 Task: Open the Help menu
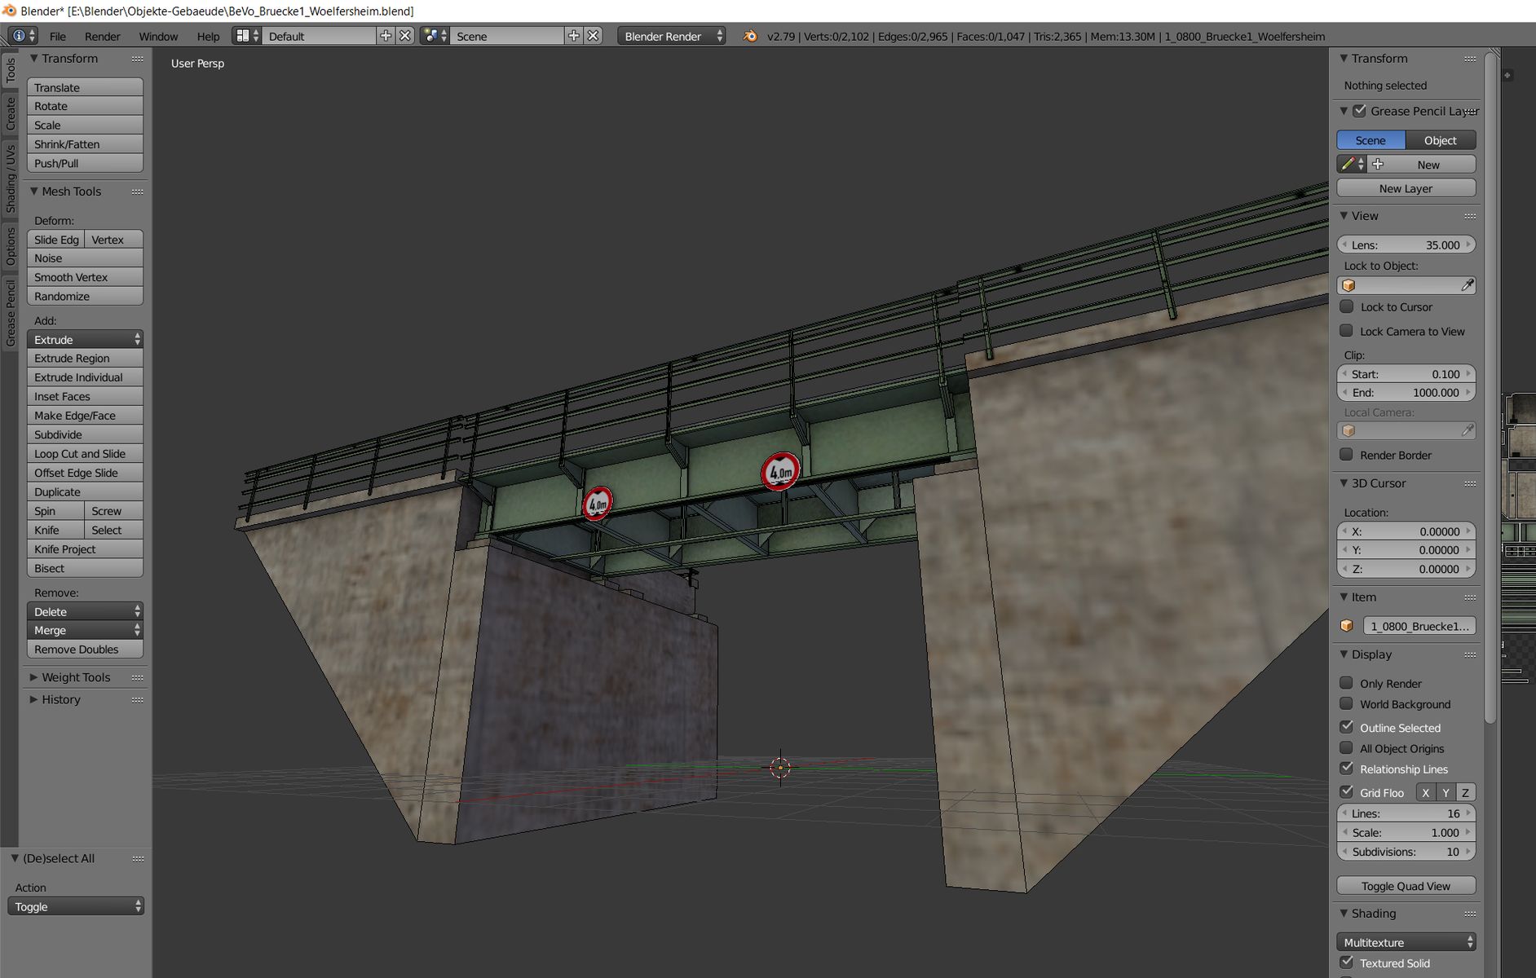click(x=208, y=37)
